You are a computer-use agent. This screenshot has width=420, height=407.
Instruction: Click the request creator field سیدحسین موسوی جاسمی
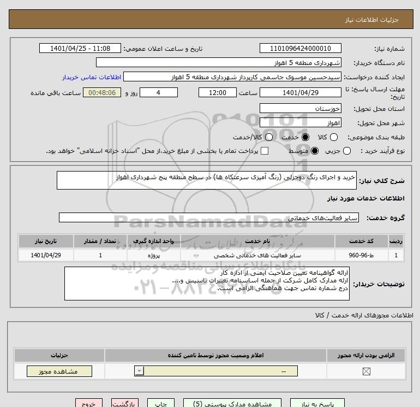[x=232, y=76]
